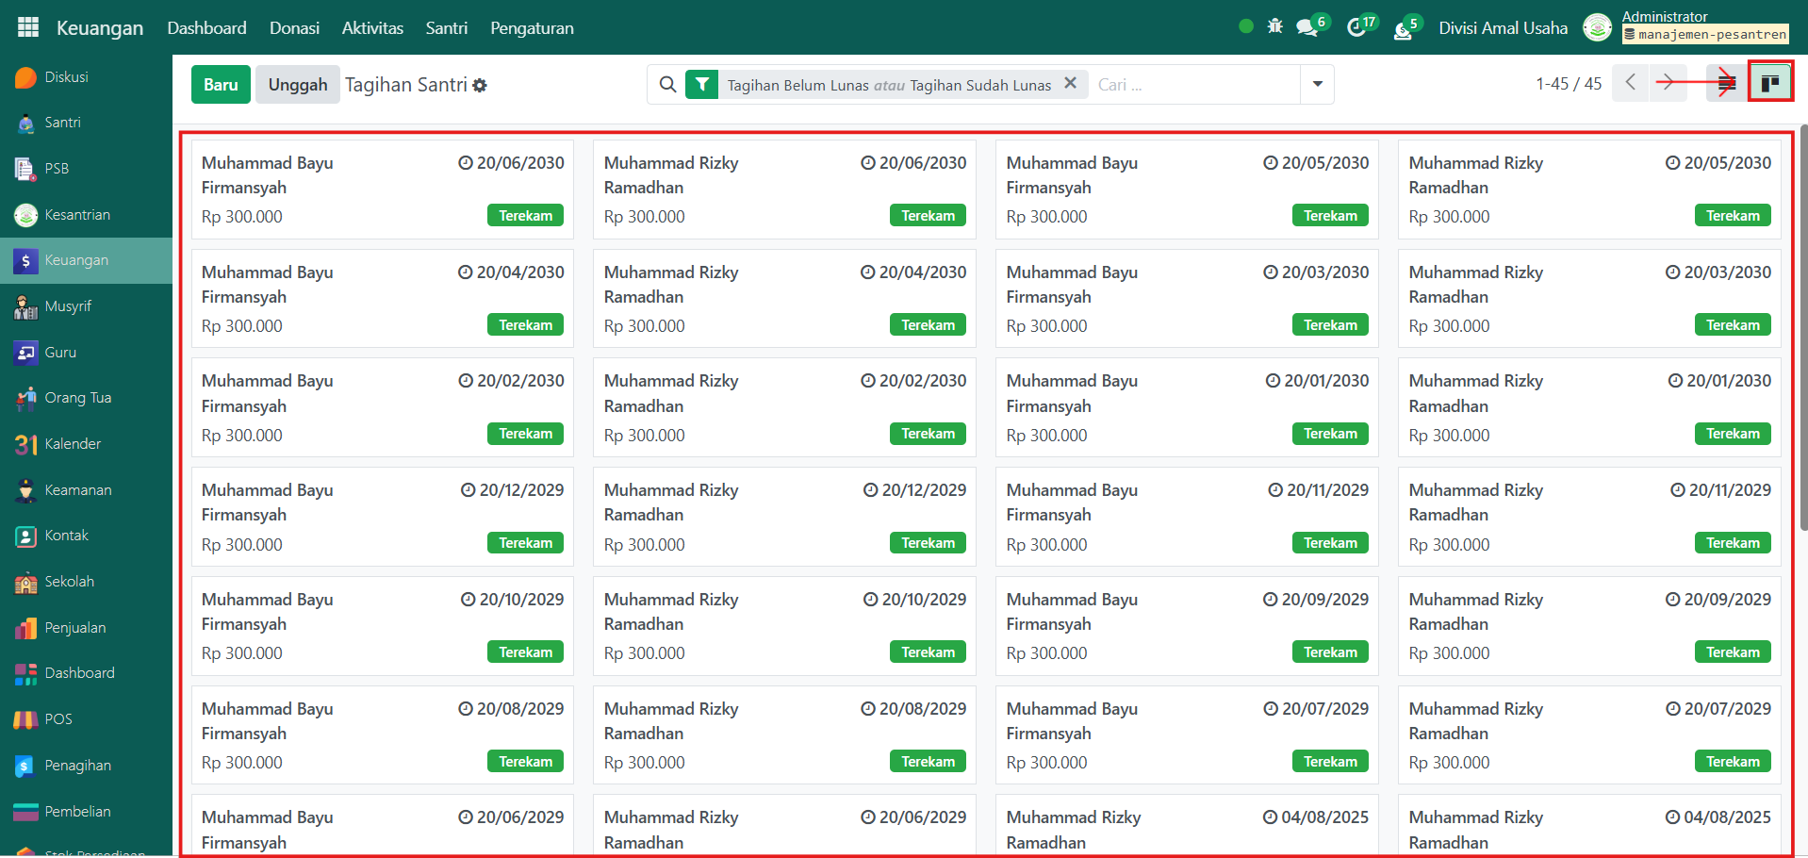Open Kalender app in sidebar

72,444
